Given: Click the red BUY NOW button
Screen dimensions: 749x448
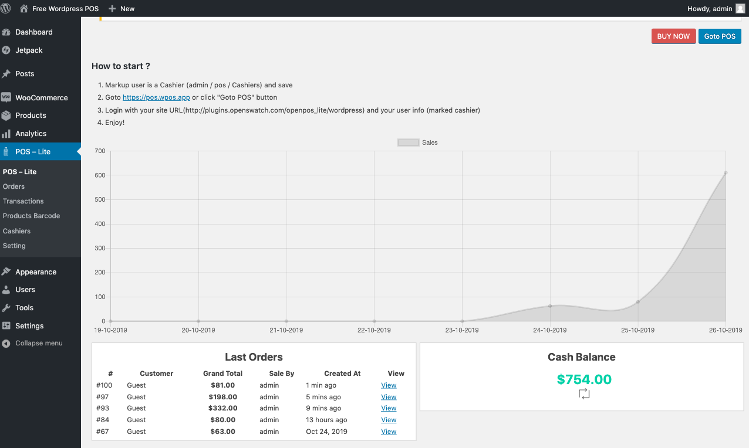Looking at the screenshot, I should [x=673, y=36].
